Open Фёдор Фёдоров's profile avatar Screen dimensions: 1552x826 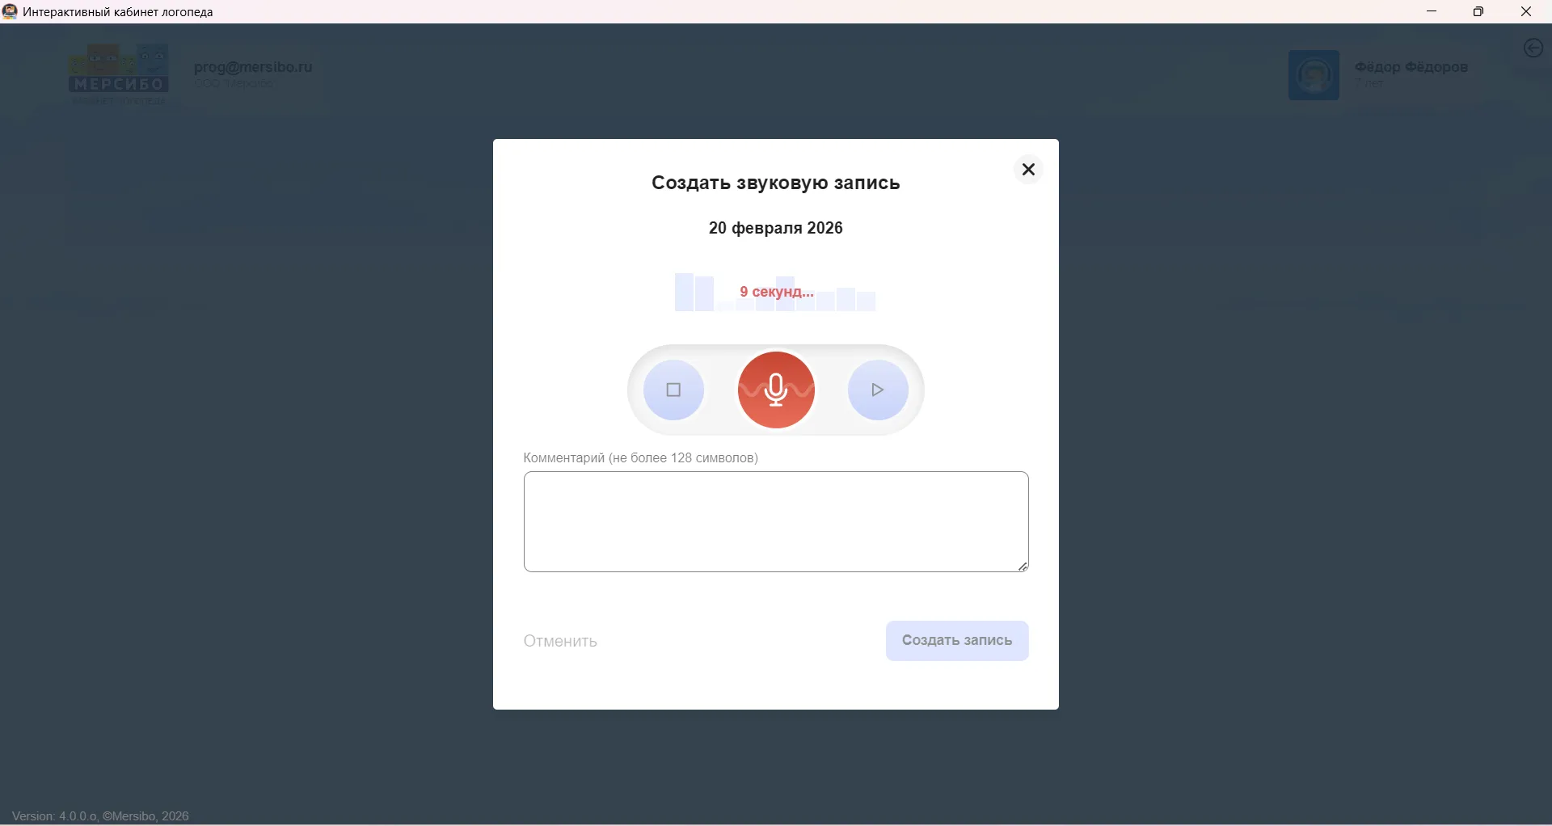1314,75
